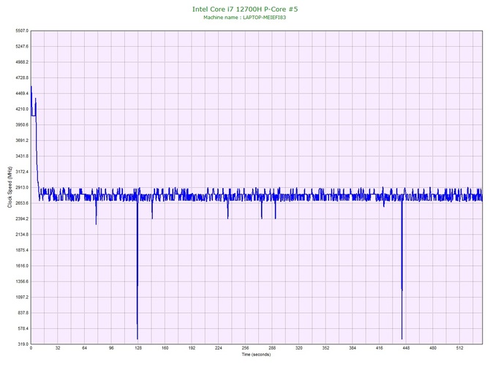Click the chart title Intel Core i7 12700H P-Core #5

245,9
